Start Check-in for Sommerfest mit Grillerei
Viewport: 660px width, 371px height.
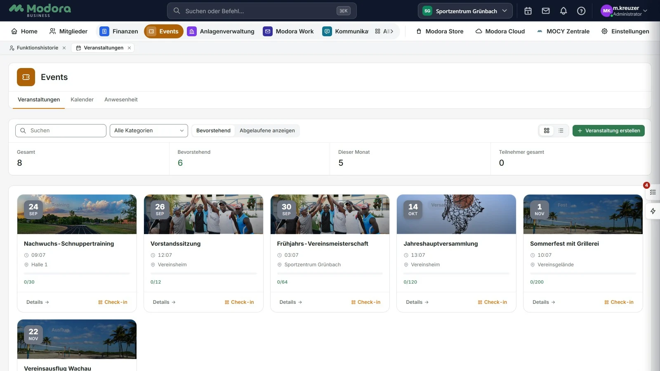pyautogui.click(x=619, y=302)
